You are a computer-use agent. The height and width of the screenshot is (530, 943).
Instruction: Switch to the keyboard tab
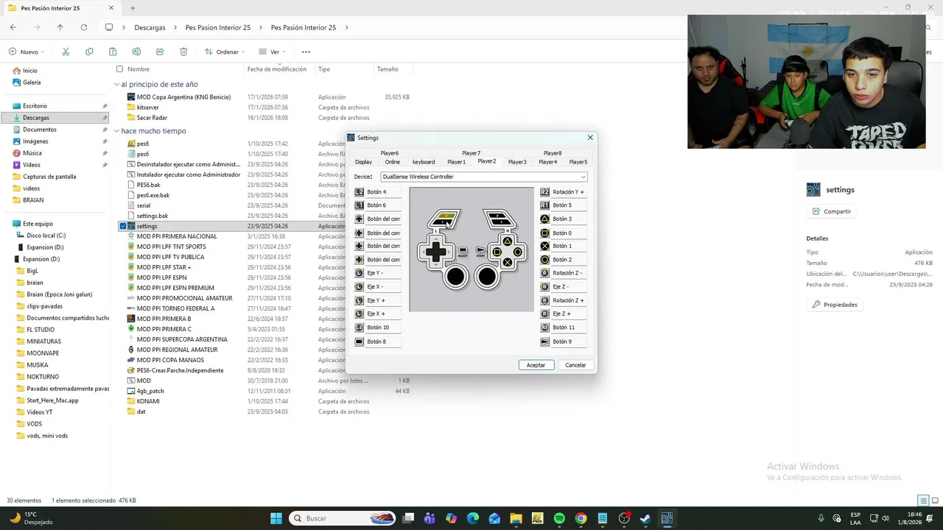pos(424,162)
